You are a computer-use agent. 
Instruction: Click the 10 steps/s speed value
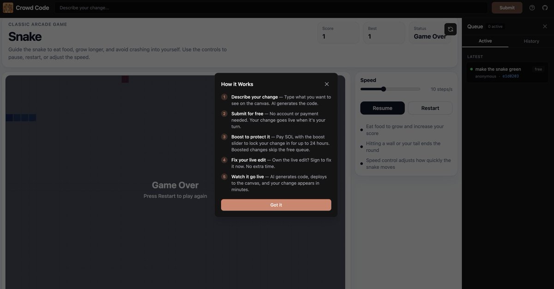[441, 89]
